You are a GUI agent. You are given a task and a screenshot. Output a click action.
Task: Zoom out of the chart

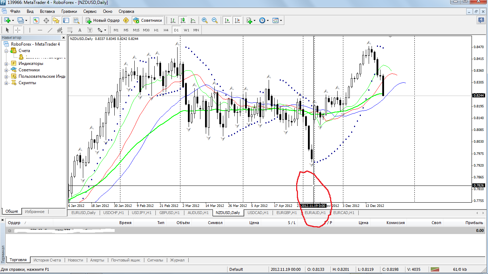point(215,20)
